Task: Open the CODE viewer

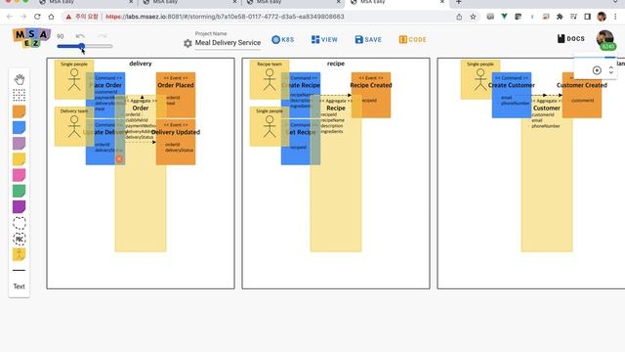Action: click(x=413, y=39)
